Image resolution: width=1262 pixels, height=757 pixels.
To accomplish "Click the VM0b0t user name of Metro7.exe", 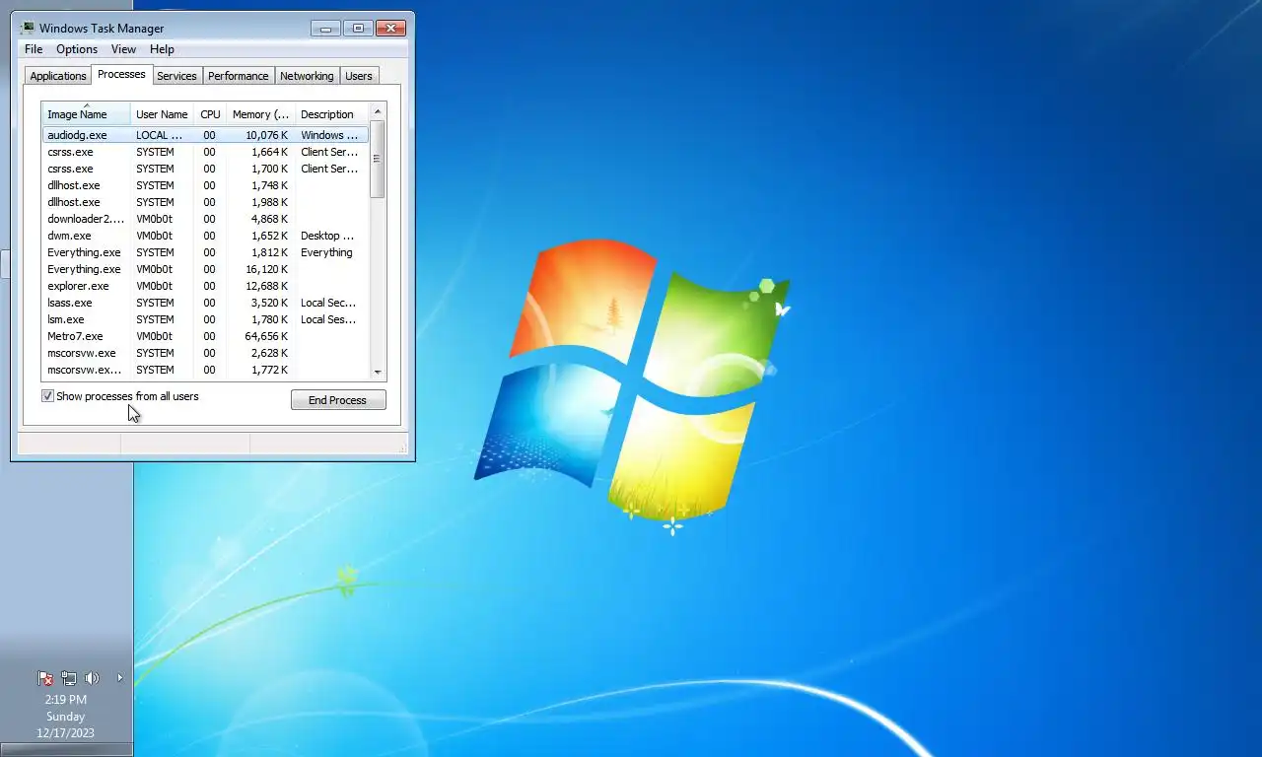I will (x=154, y=336).
